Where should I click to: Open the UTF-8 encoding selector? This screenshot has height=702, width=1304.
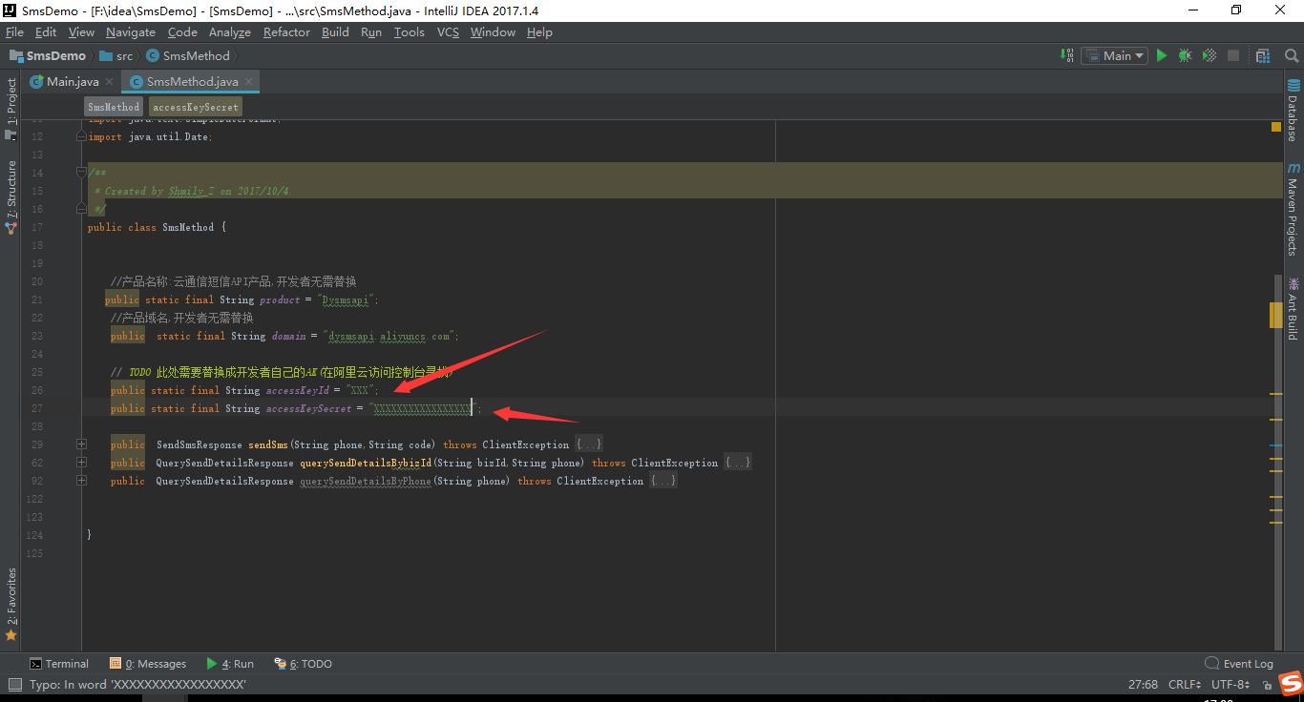pos(1230,684)
